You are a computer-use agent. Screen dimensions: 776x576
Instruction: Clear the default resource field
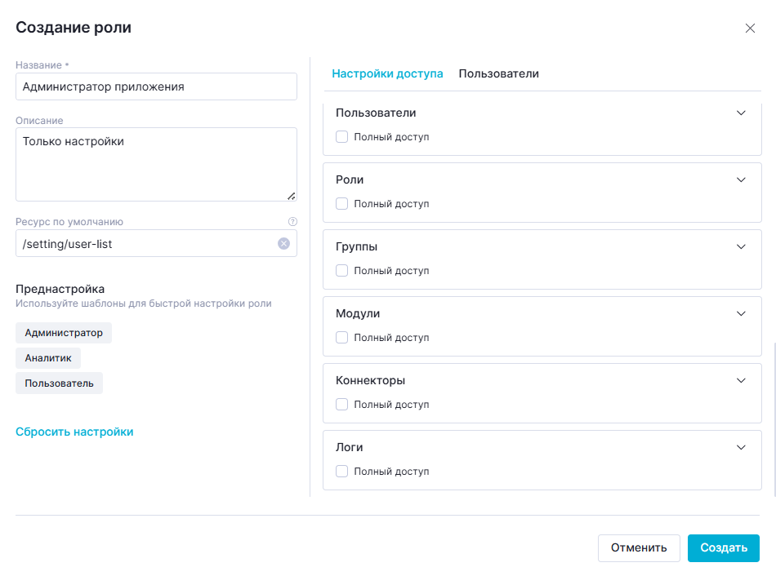tap(283, 243)
